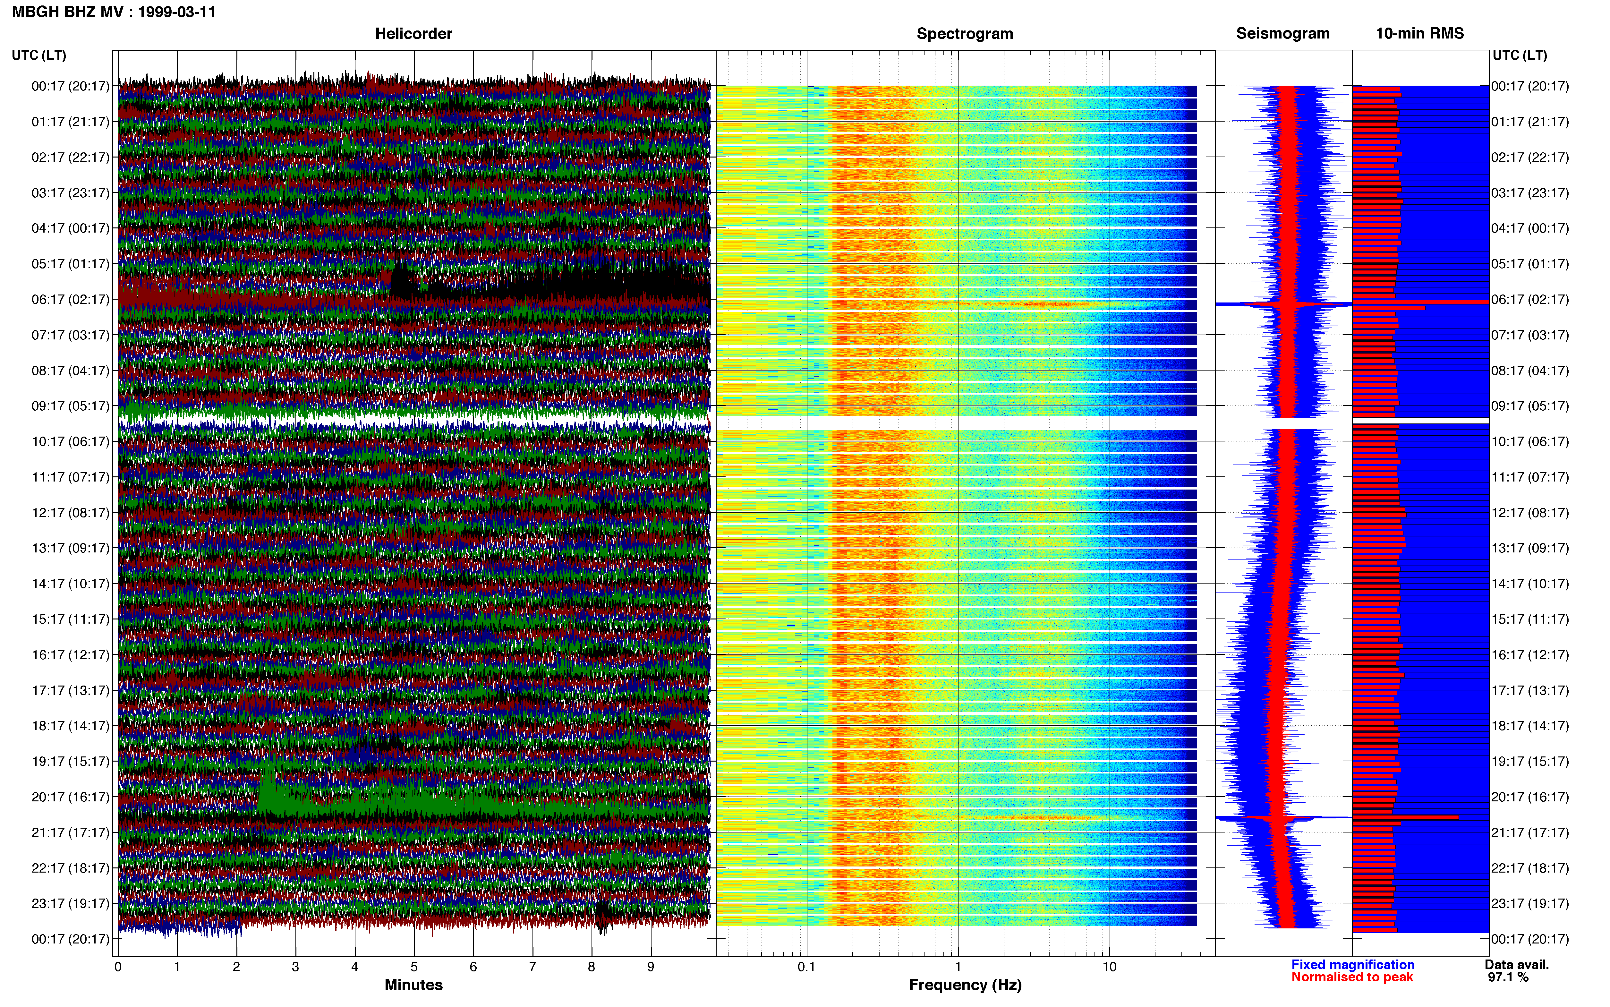Click the right 'UTC (LT)' axis label
Screen dimensions: 1610x1007
click(1520, 55)
